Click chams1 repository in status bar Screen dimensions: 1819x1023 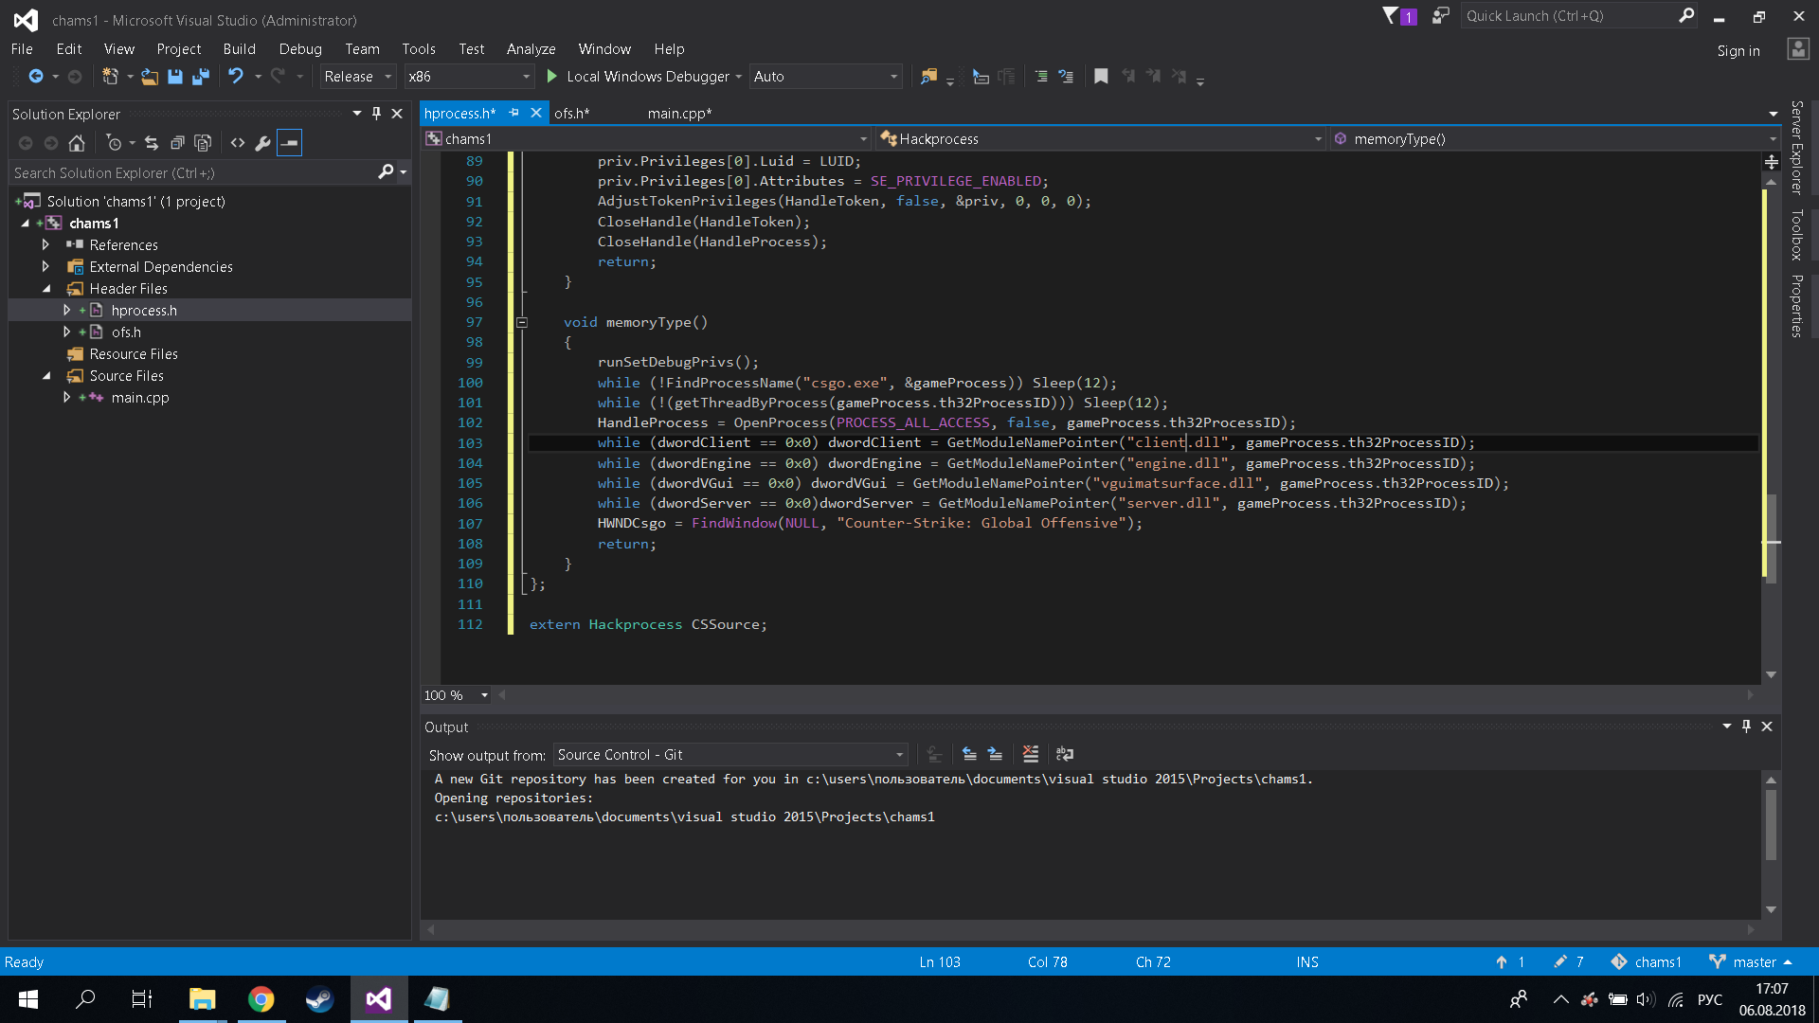click(x=1647, y=961)
